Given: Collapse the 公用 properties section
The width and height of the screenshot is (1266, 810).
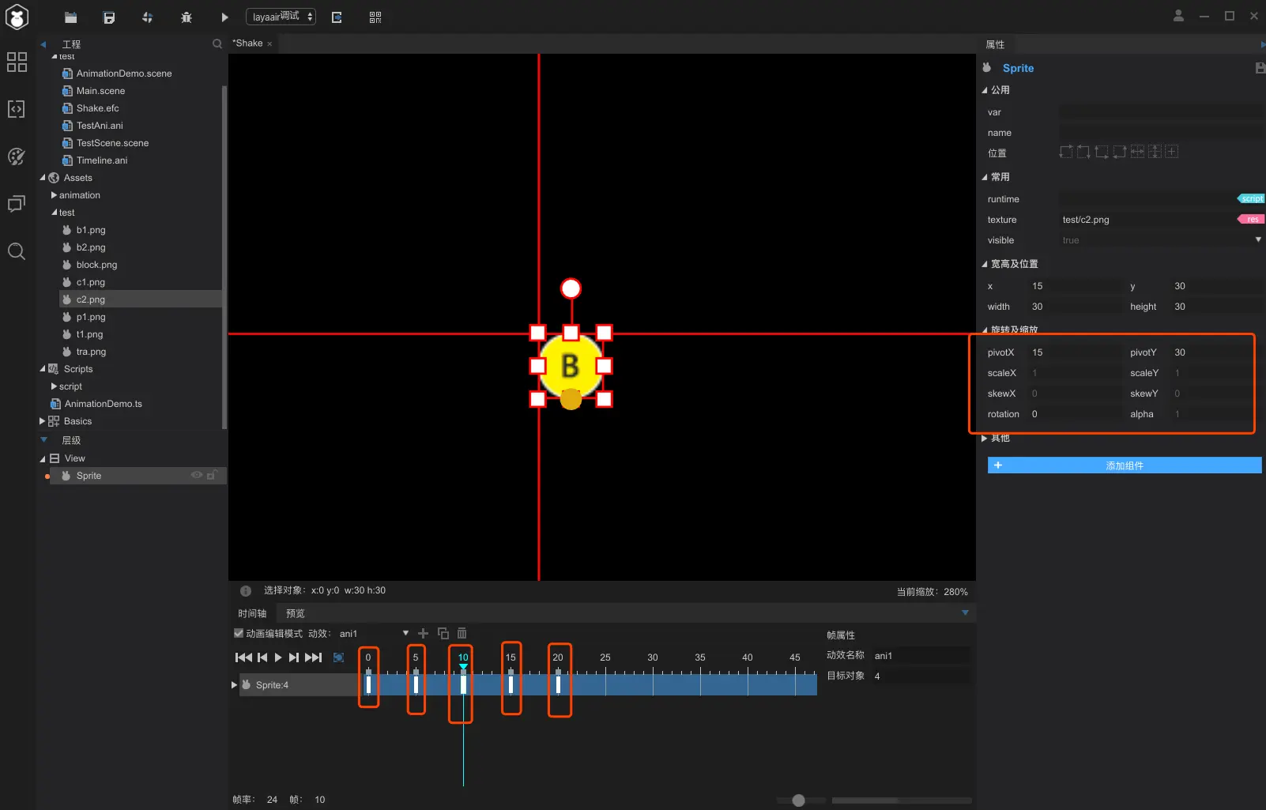Looking at the screenshot, I should [985, 90].
